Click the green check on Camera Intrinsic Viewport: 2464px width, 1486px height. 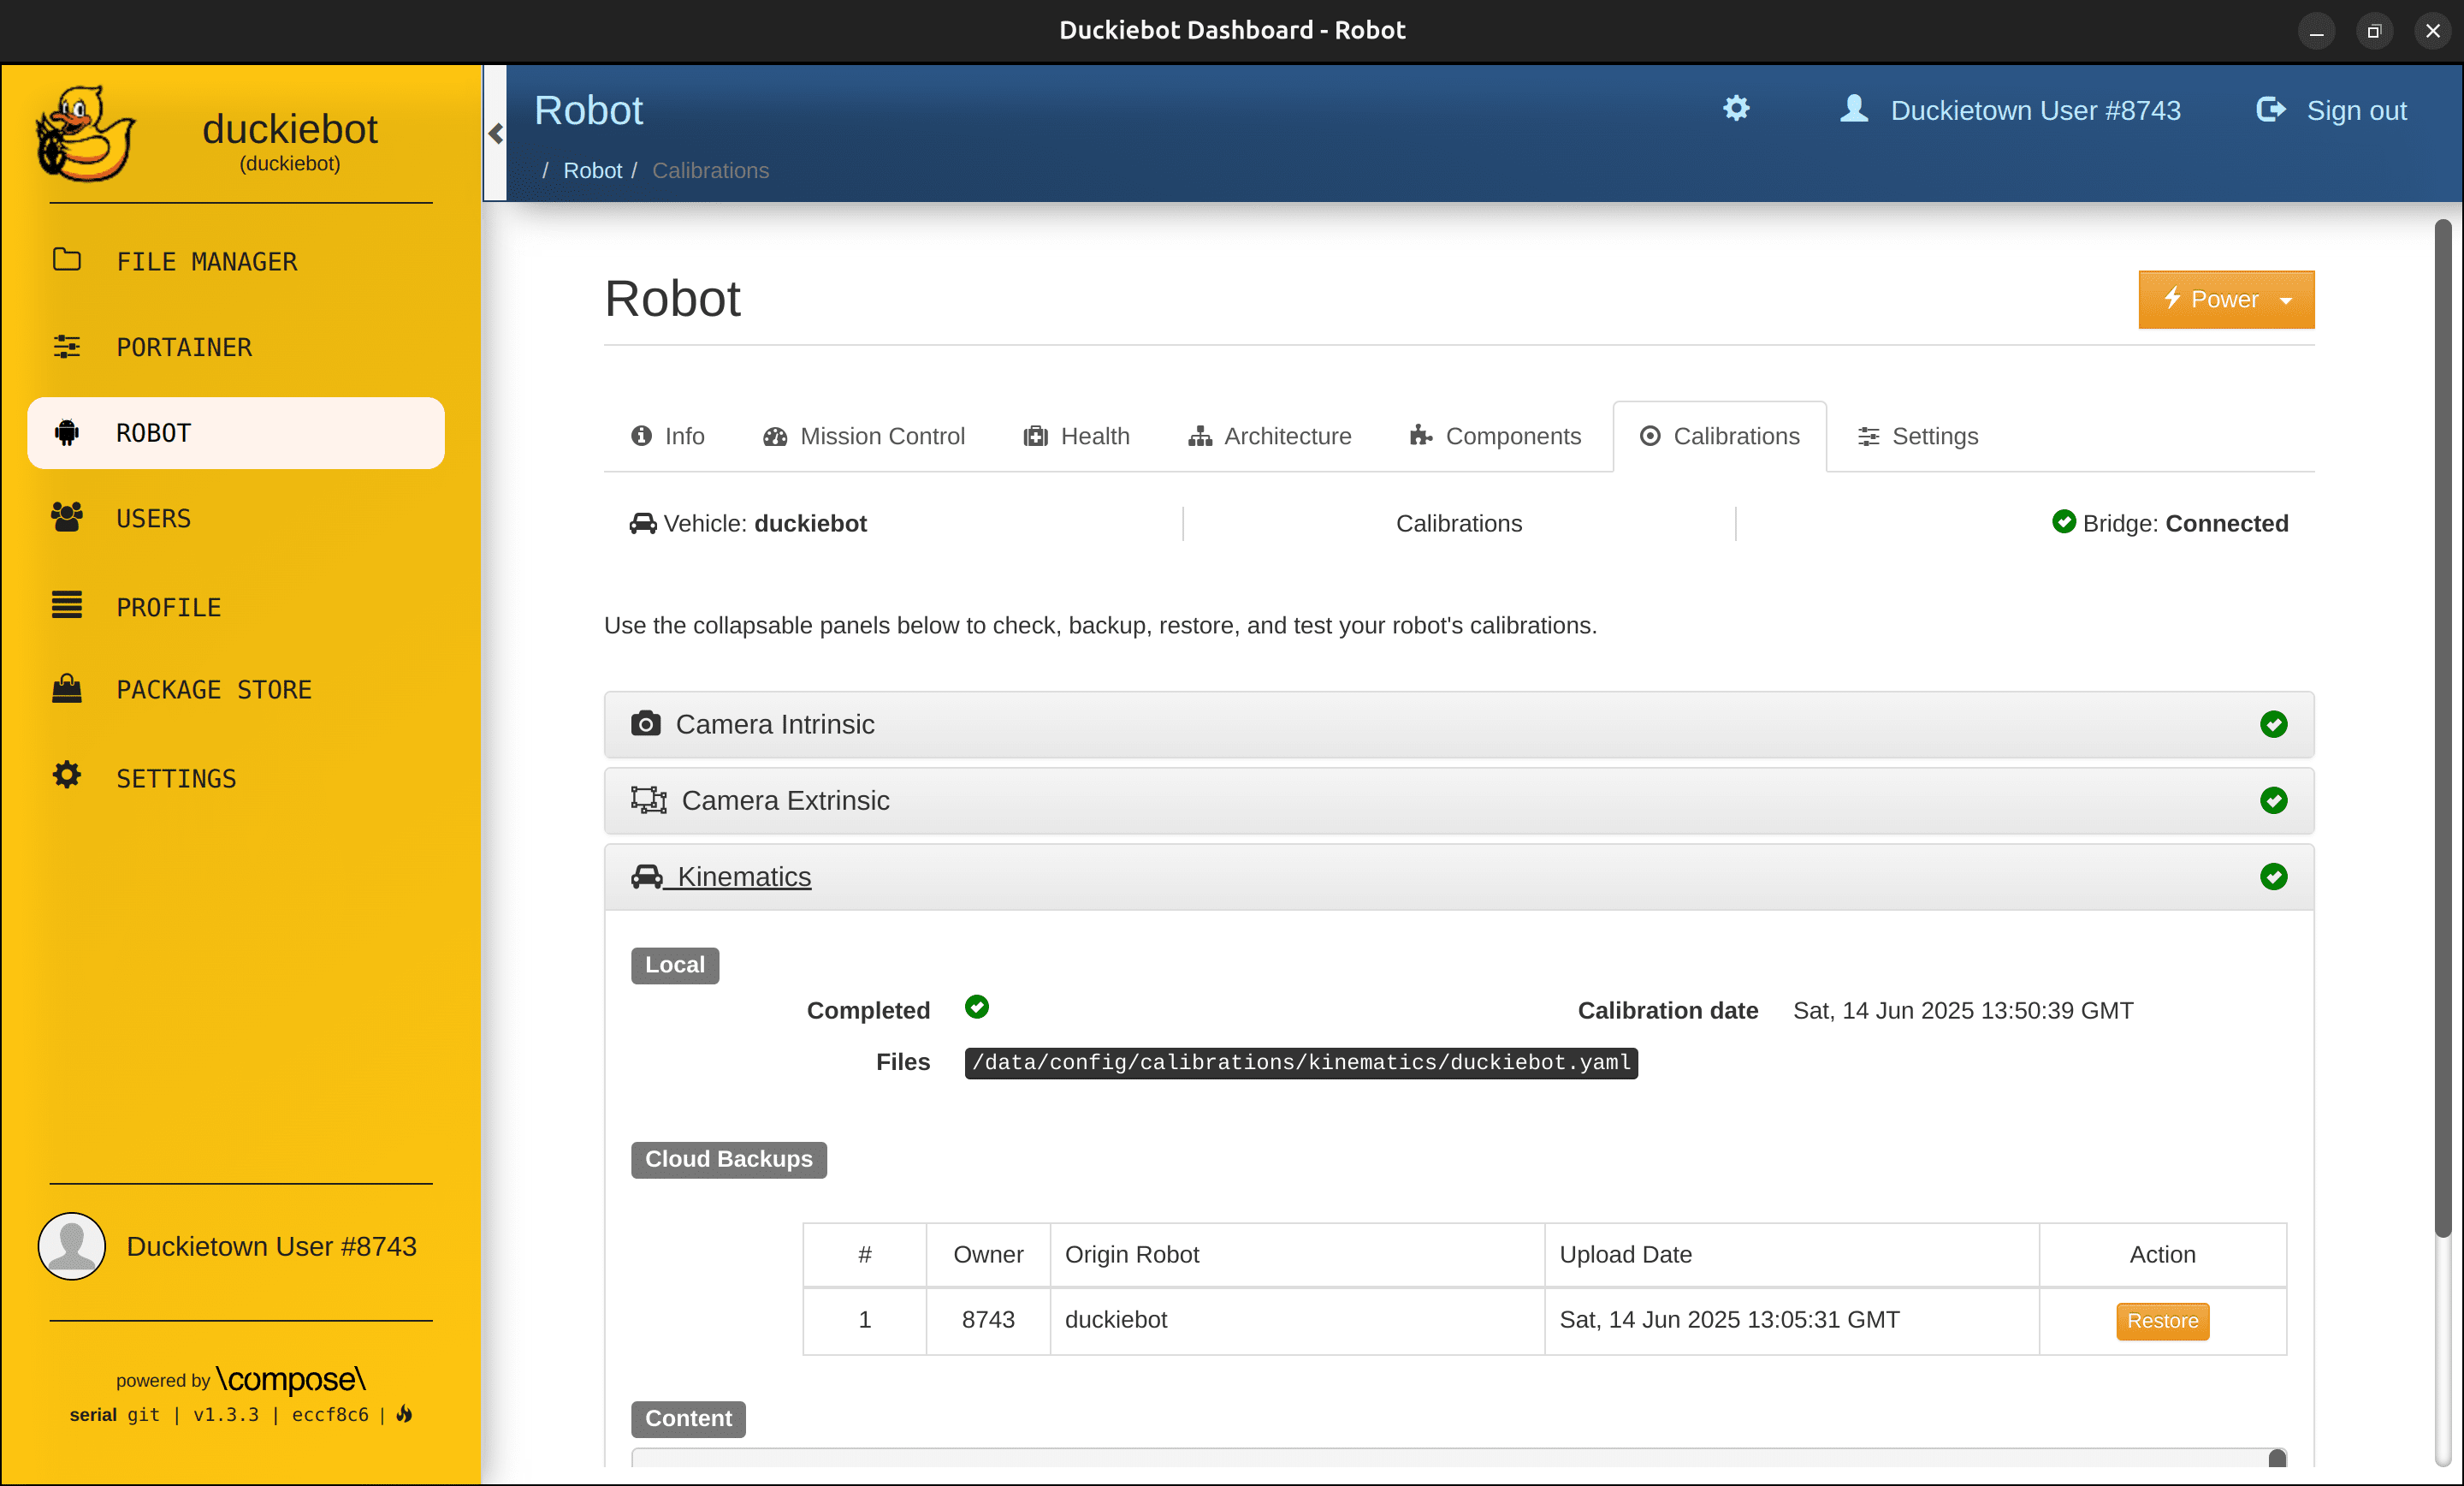(2273, 724)
